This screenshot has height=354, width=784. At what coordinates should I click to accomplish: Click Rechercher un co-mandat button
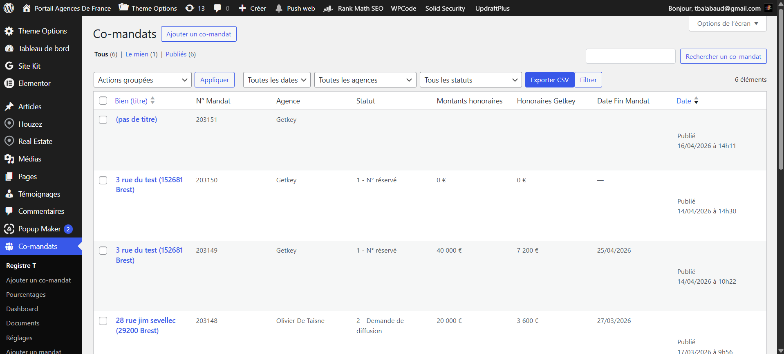[724, 56]
